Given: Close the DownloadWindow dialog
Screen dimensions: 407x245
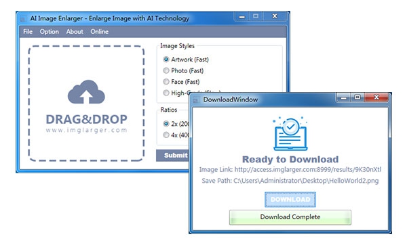Looking at the screenshot, I should [376, 97].
